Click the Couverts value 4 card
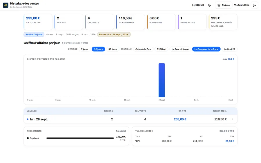261x163 pixels. 100,22
